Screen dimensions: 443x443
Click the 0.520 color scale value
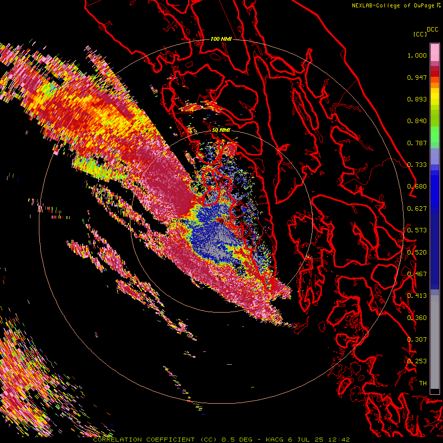pyautogui.click(x=417, y=253)
